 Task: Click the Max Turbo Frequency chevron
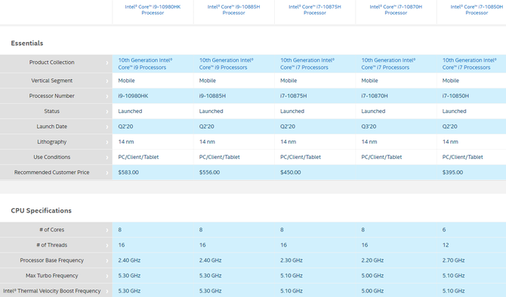[107, 276]
